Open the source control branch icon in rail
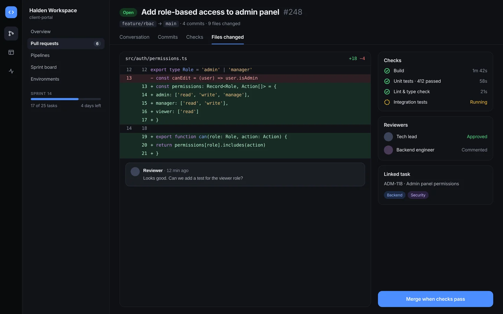The height and width of the screenshot is (314, 503). 11,33
